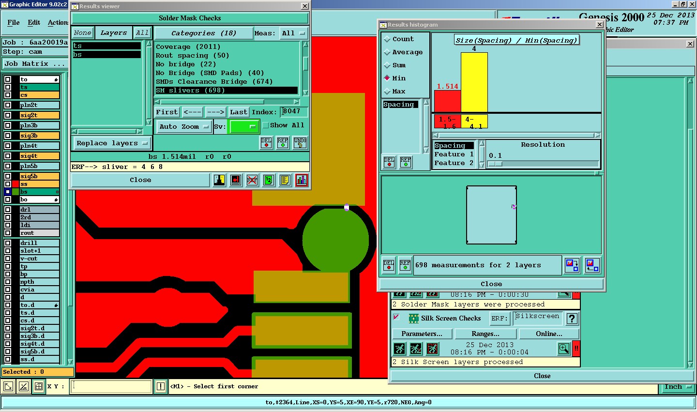Image resolution: width=697 pixels, height=412 pixels.
Task: Click the grid snap icon next to X Y
Action: [39, 386]
